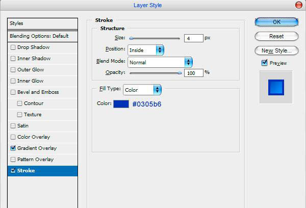Select the Stroke row label
This screenshot has width=306, height=208.
tap(26, 171)
